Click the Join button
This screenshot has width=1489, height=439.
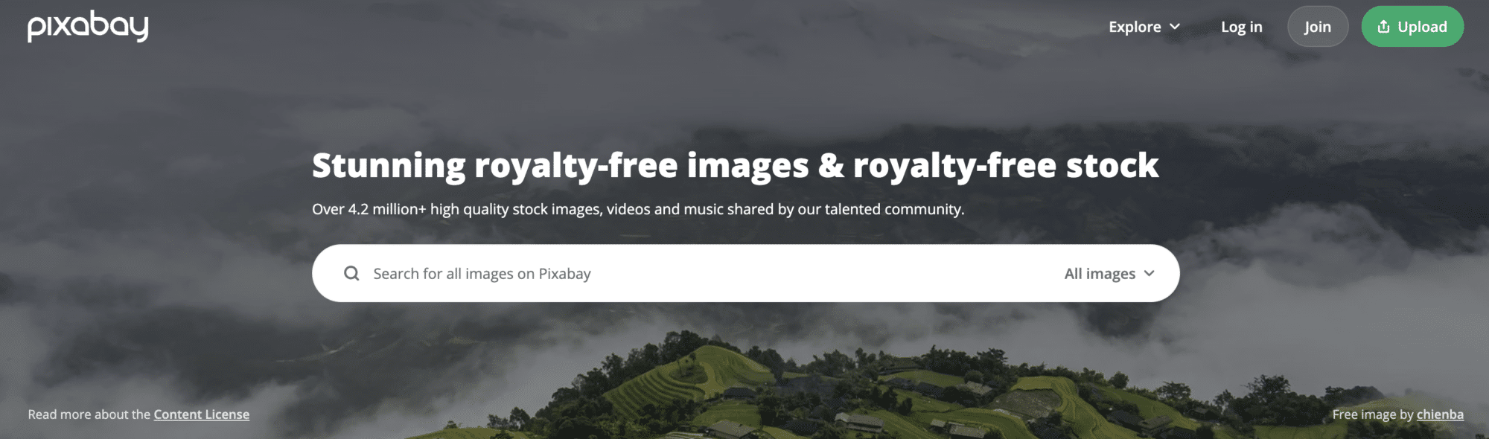[x=1318, y=27]
